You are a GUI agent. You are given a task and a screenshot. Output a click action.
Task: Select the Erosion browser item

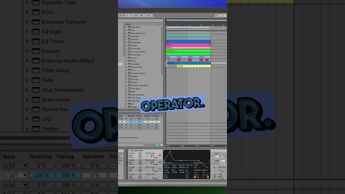tap(134, 82)
